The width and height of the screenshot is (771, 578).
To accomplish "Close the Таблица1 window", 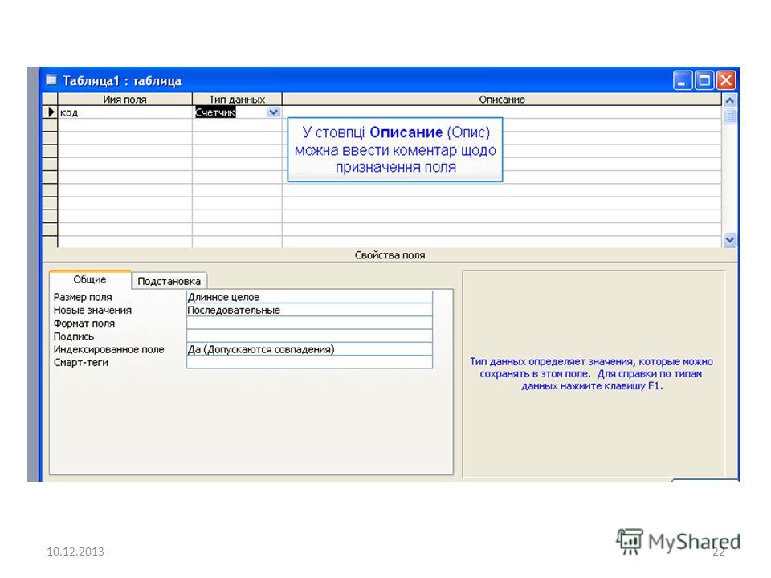I will (x=726, y=80).
